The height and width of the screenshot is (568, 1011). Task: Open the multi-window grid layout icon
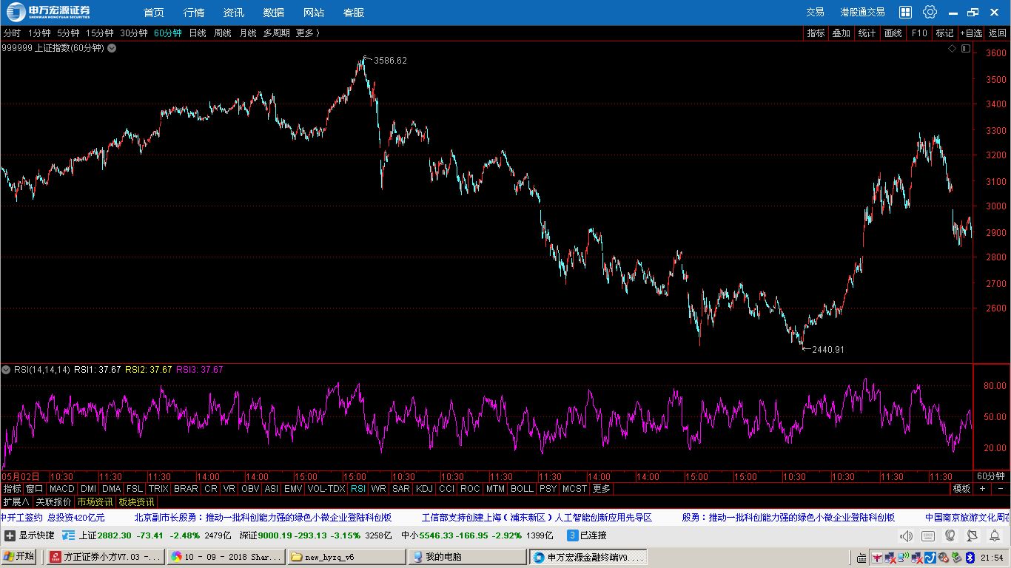tap(905, 12)
